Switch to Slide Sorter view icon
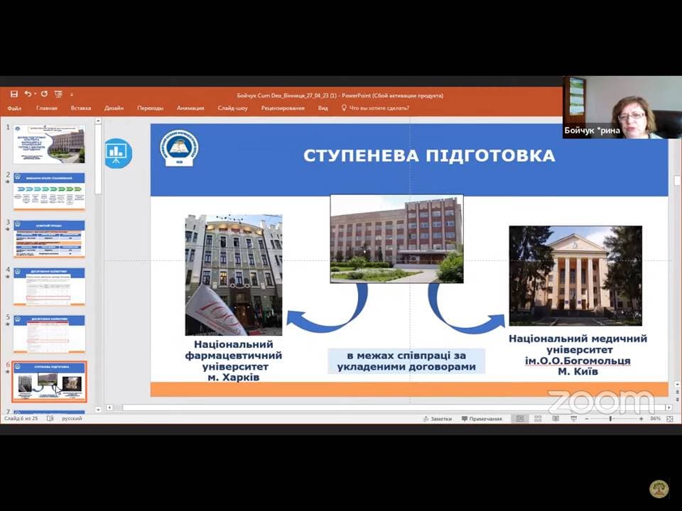682x511 pixels. [x=538, y=419]
